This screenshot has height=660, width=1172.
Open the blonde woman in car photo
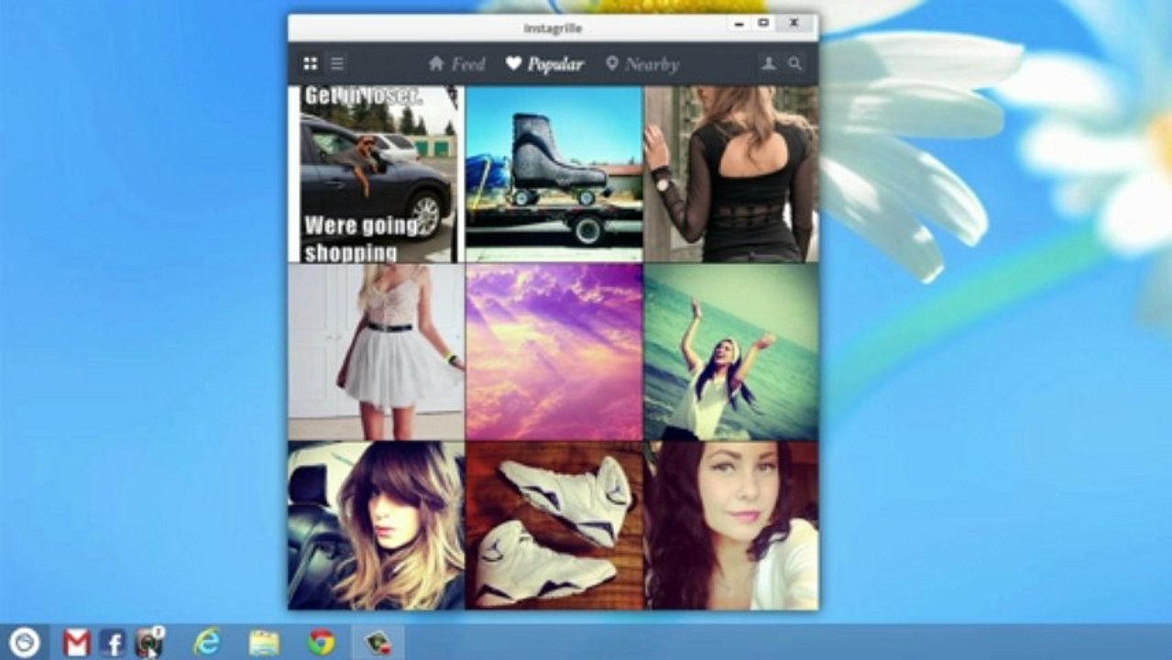coord(377,525)
